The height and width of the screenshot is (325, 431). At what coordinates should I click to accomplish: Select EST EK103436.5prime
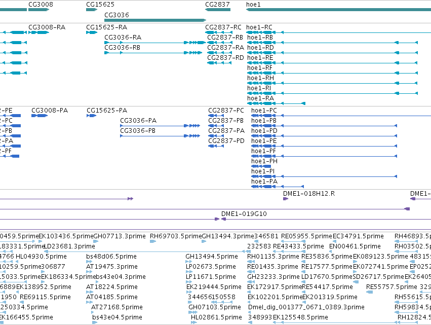(x=66, y=236)
